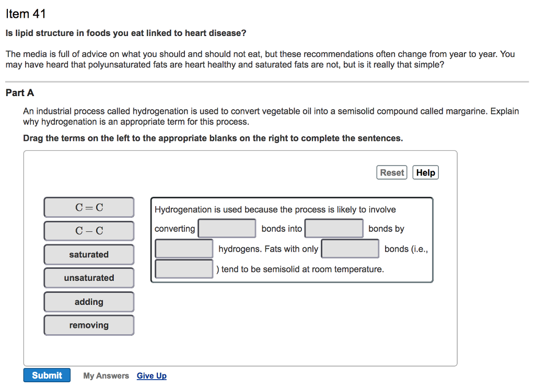Submit the answer
Screen dimensions: 535x389
[46, 375]
